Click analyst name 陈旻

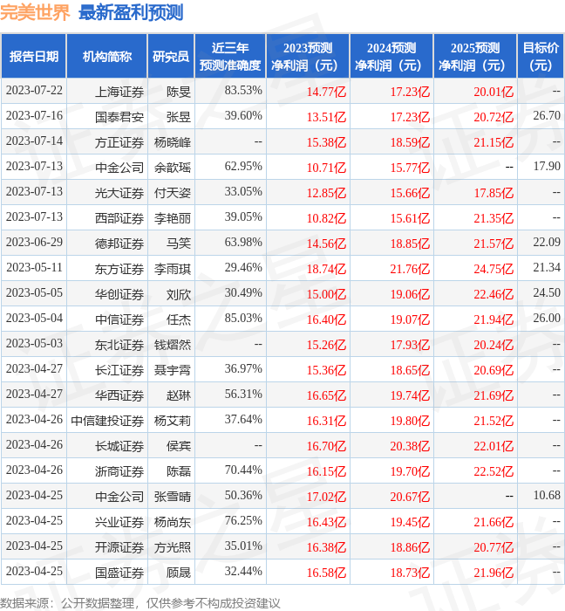coord(179,92)
